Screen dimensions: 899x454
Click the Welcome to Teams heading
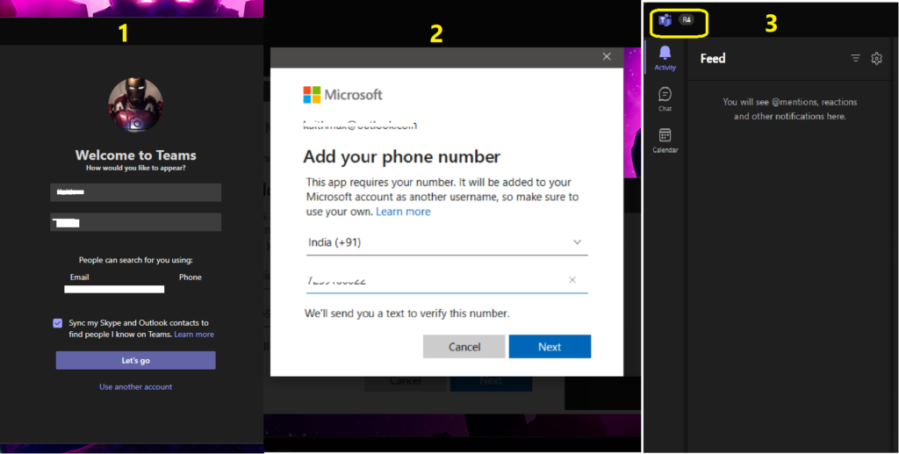click(136, 155)
